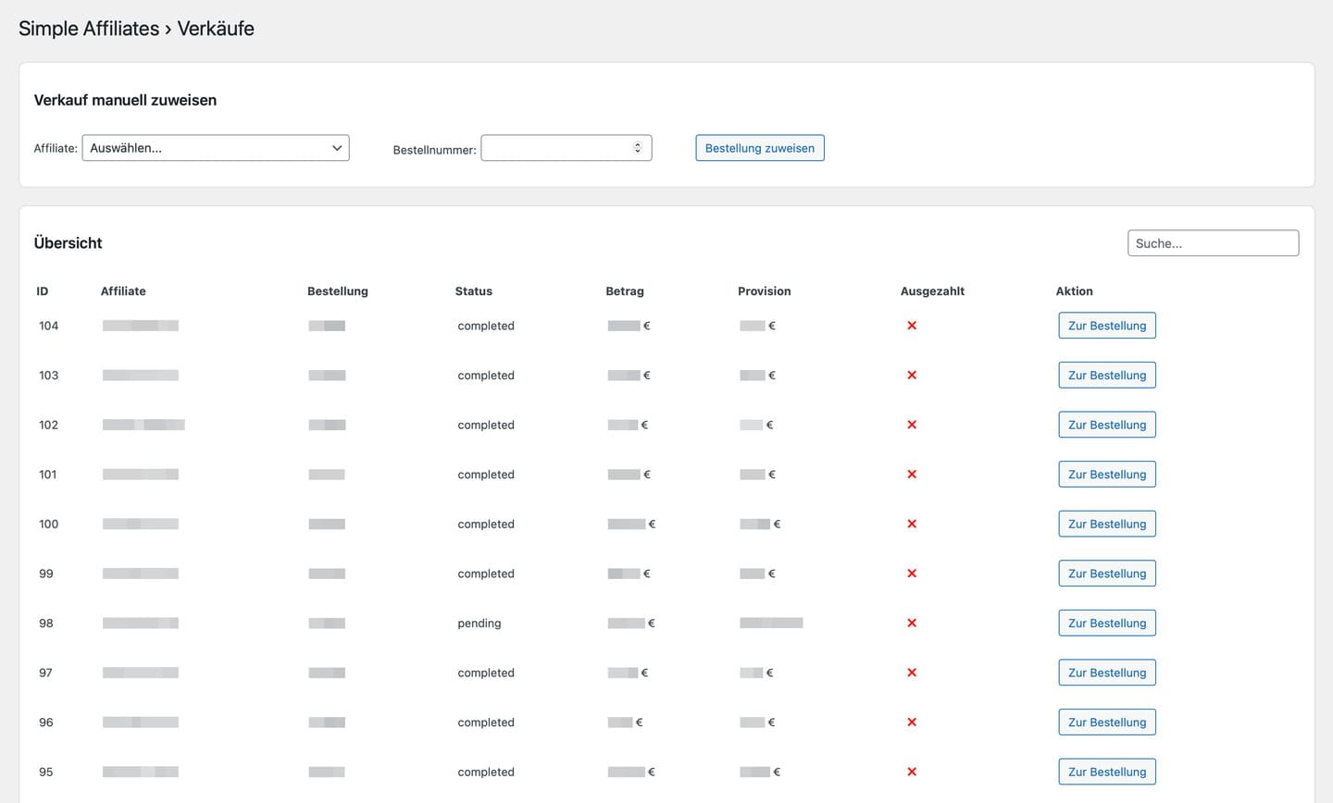Click the red X for sale 99
Viewport: 1333px width, 803px height.
[x=912, y=574]
